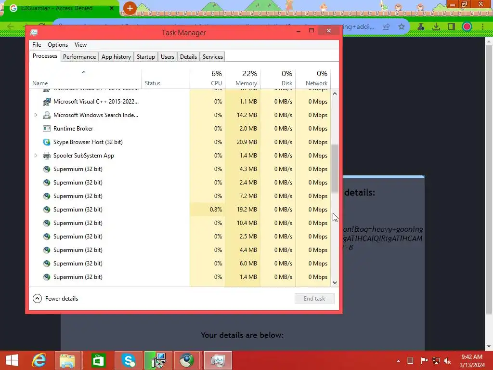493x370 pixels.
Task: Click the Supermium icon using 7.2 MB
Action: click(47, 196)
